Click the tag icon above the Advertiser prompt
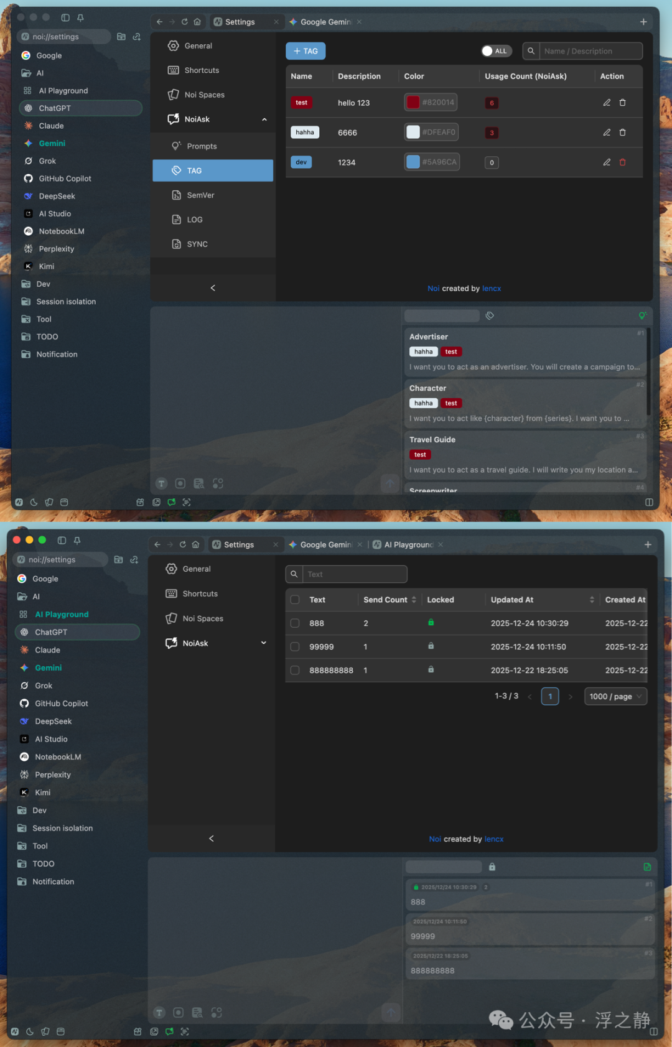The image size is (672, 1047). pos(490,315)
